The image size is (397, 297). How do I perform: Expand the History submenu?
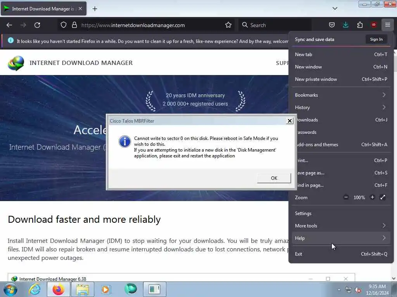[x=341, y=108]
